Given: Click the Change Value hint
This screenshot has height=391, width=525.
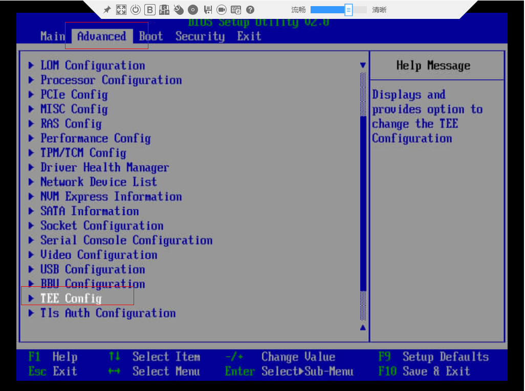Looking at the screenshot, I should (280, 357).
